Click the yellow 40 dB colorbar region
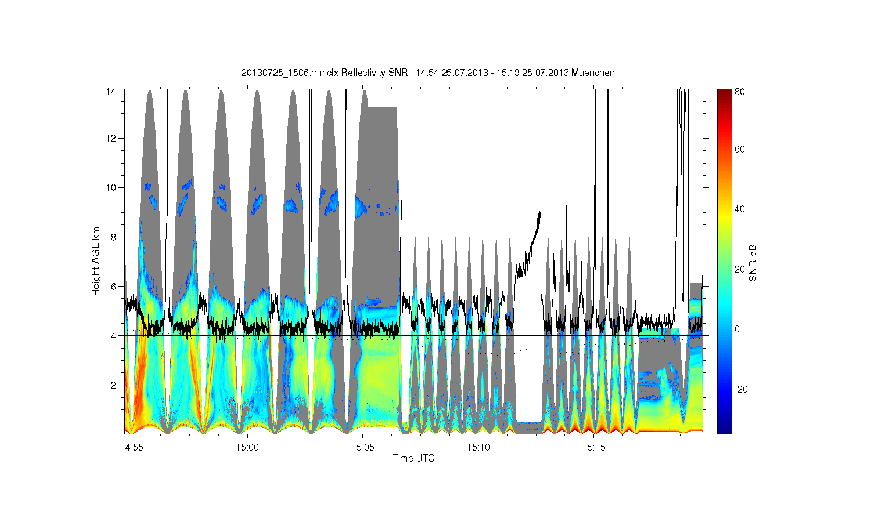871x522 pixels. [724, 209]
